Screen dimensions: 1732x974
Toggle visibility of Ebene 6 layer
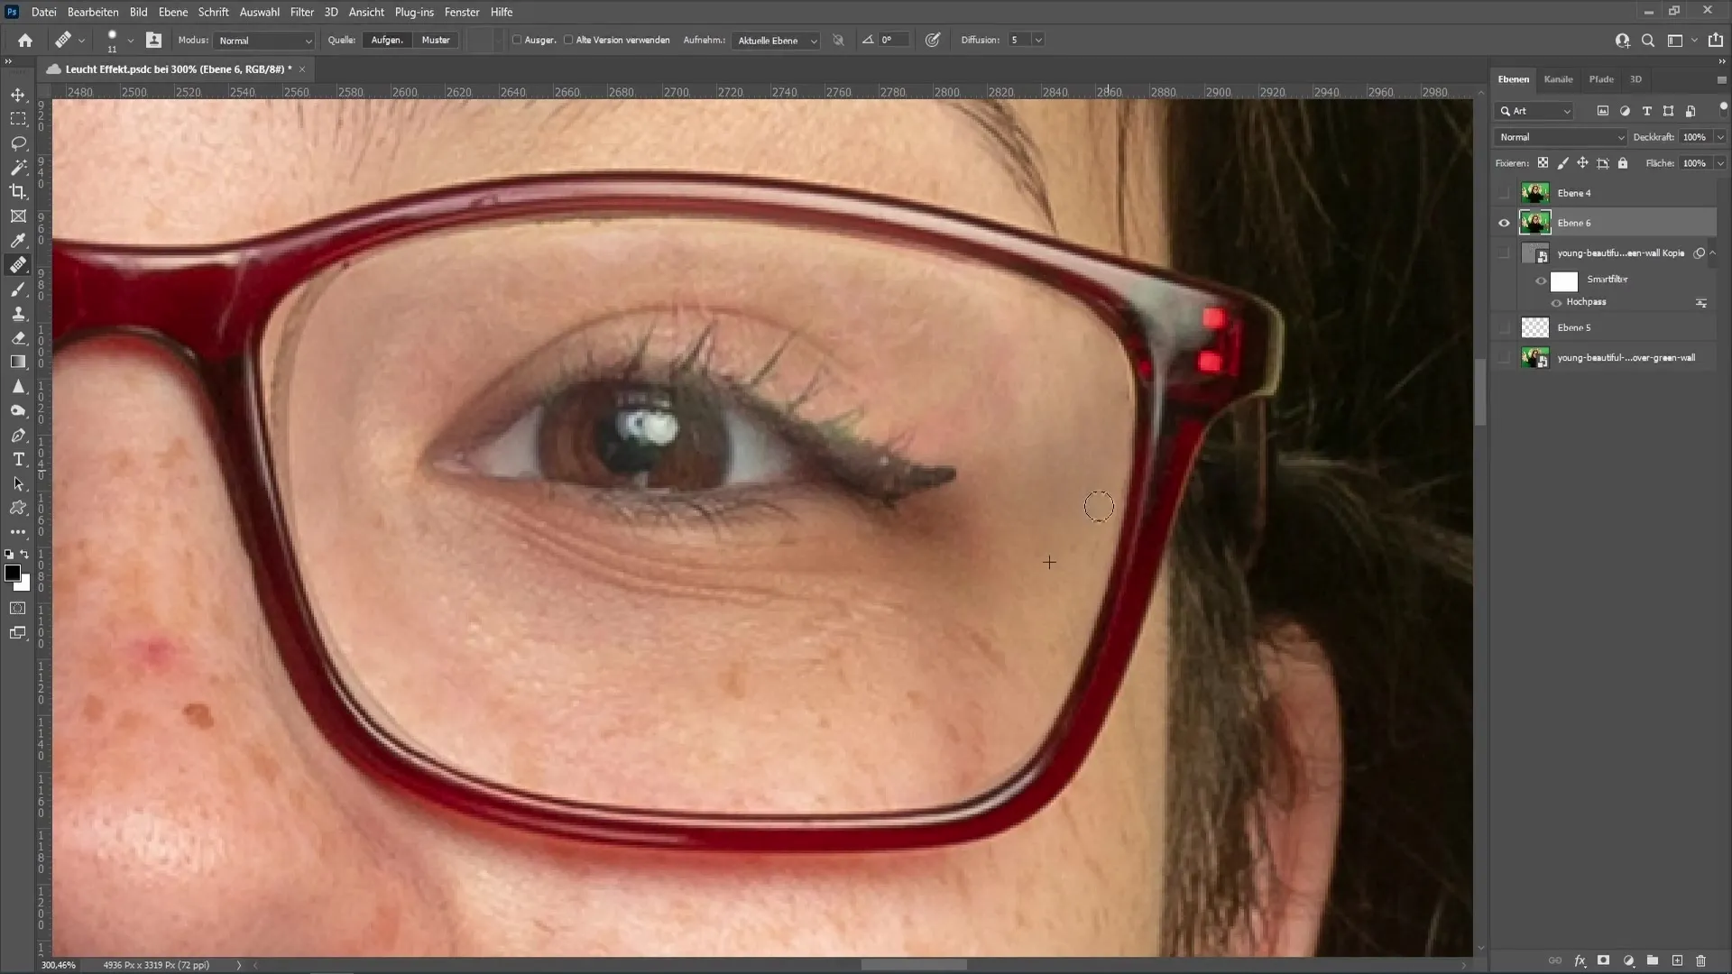(1505, 223)
